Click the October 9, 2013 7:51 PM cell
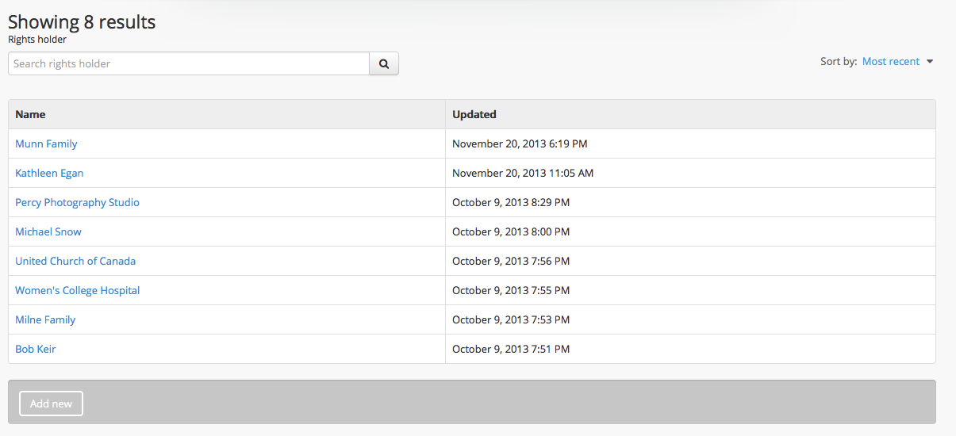956x436 pixels. (x=511, y=350)
